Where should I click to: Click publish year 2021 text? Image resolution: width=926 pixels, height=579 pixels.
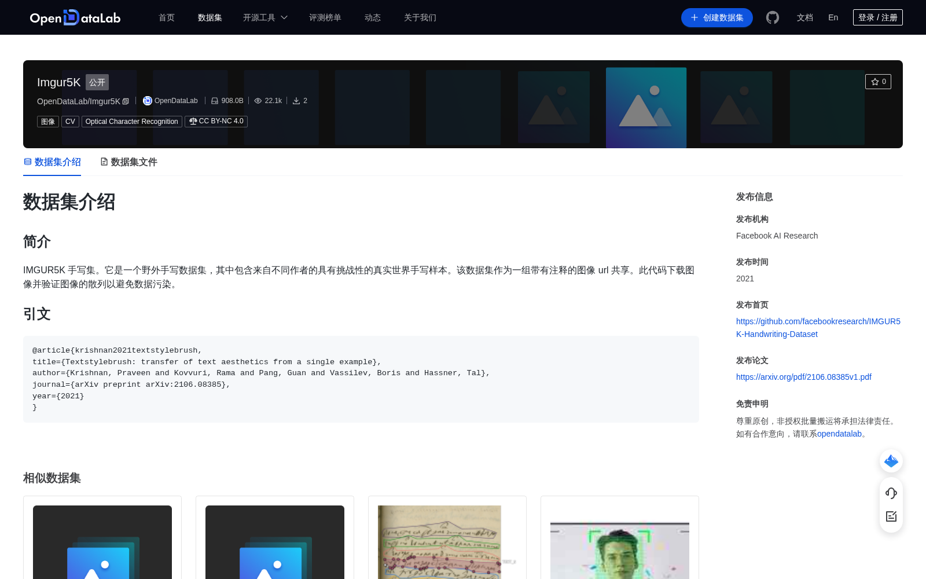tap(745, 278)
